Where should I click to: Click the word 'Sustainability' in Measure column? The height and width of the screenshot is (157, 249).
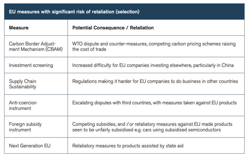(x=23, y=87)
